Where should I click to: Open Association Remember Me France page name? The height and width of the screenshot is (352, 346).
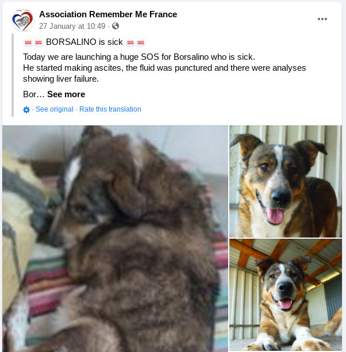[x=108, y=14]
